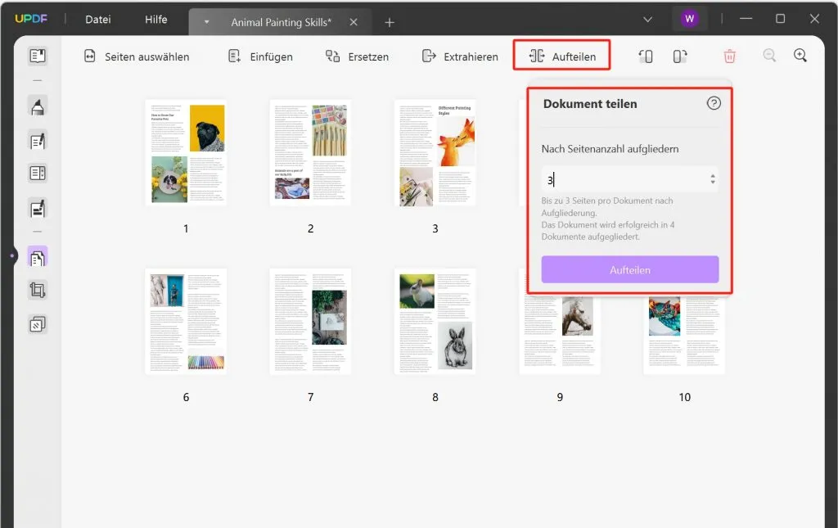Click the rotate left page icon

[646, 56]
